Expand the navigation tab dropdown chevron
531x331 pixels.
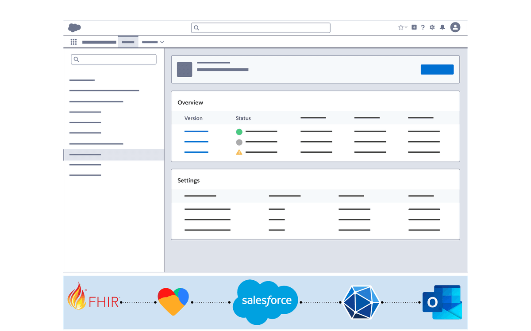click(162, 42)
